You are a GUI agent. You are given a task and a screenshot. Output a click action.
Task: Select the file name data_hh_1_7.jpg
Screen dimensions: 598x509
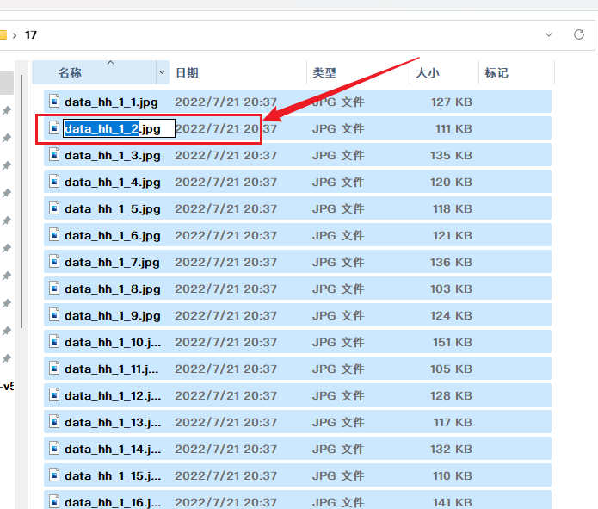tap(112, 263)
